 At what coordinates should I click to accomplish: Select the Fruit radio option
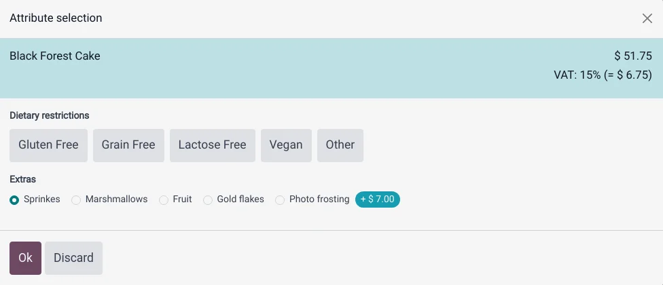[x=164, y=200]
